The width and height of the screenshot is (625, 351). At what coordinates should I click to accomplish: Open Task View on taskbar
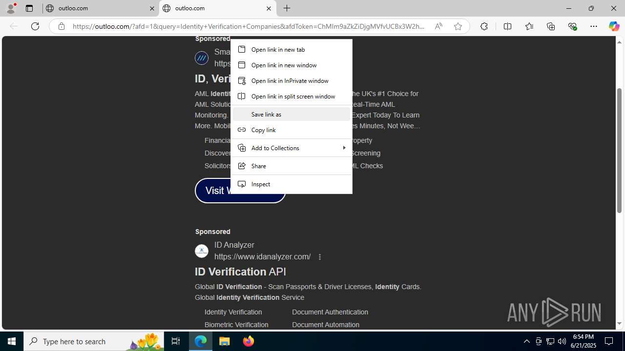point(176,341)
